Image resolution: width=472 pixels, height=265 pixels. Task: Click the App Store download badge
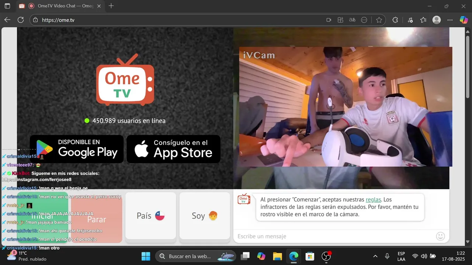click(174, 149)
